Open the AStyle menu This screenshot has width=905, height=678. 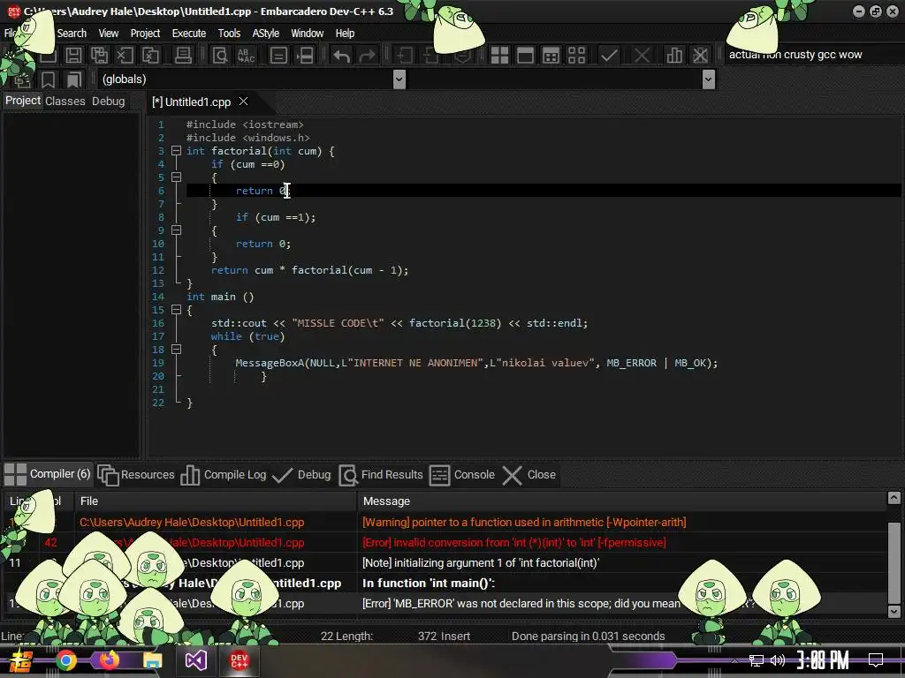(265, 34)
